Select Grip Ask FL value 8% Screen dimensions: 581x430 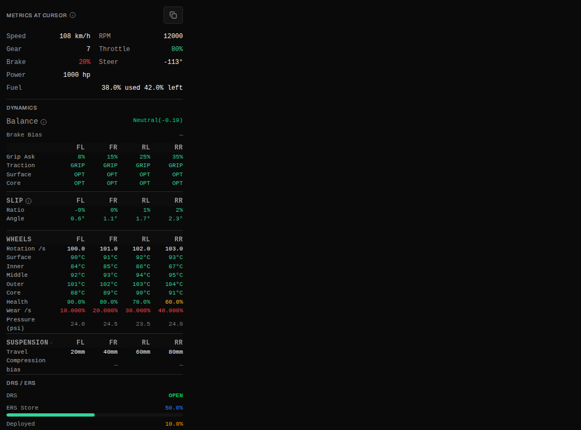click(81, 157)
